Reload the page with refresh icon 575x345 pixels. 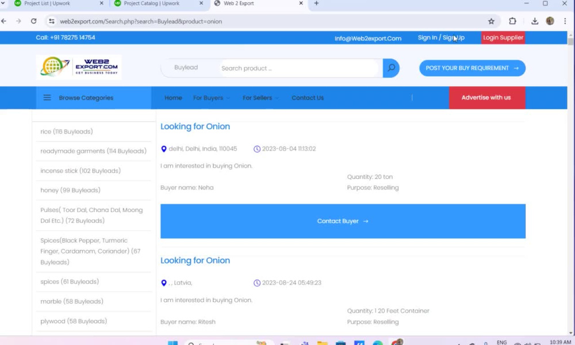click(34, 21)
